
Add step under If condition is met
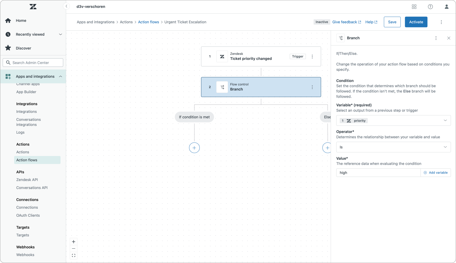tap(194, 148)
